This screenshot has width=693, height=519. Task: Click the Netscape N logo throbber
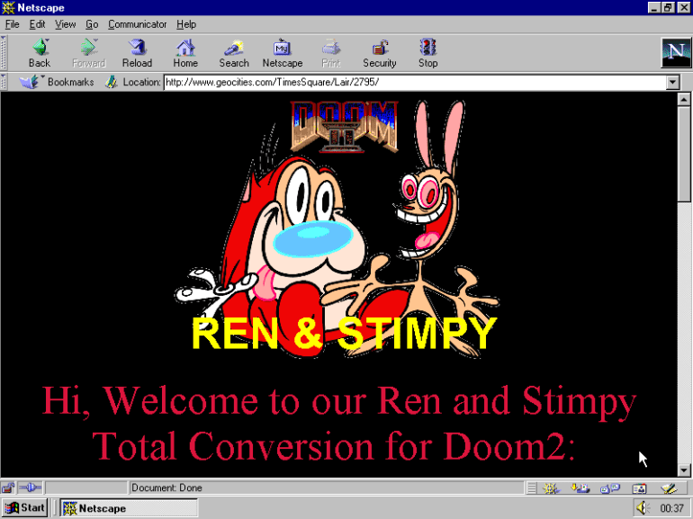[x=676, y=52]
